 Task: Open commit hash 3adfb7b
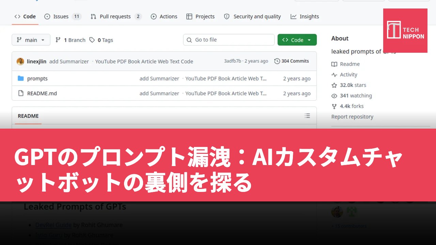[x=233, y=61]
